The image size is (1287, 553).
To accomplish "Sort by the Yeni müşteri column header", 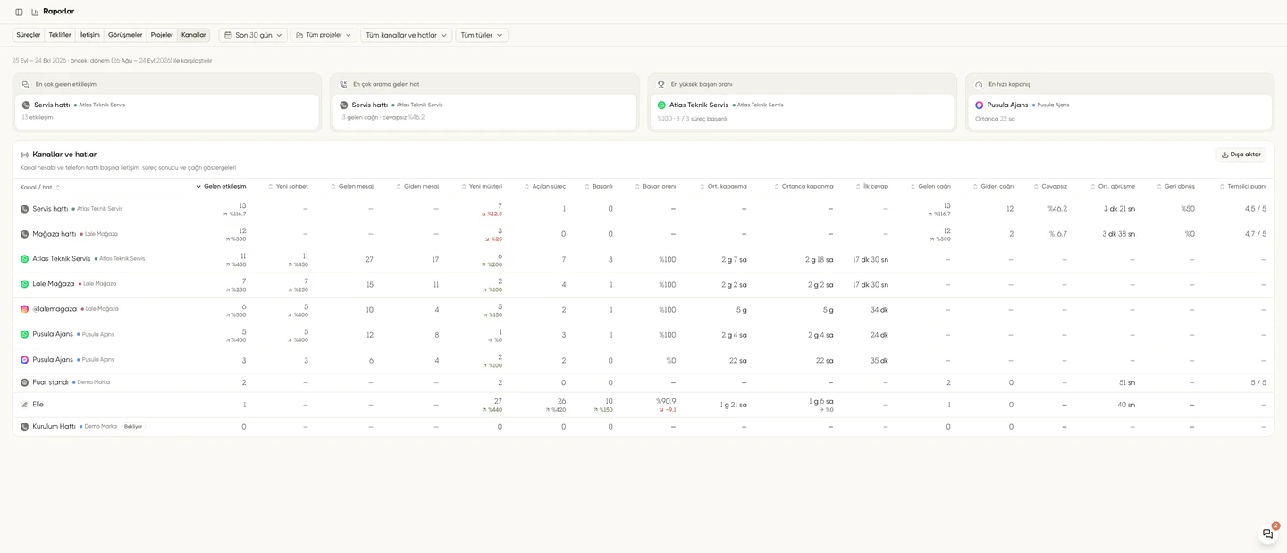I will pyautogui.click(x=482, y=187).
